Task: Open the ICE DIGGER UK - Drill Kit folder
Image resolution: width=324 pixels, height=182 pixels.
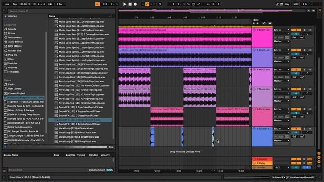Action: (x=24, y=123)
